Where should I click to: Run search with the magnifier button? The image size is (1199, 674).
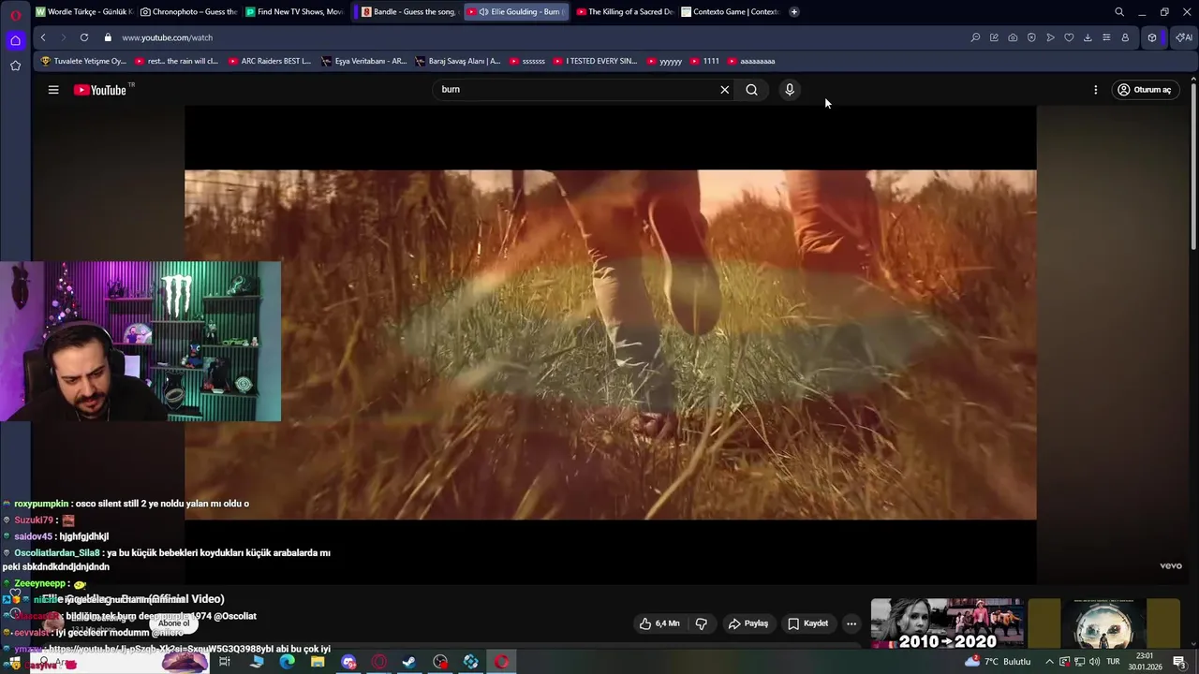751,90
